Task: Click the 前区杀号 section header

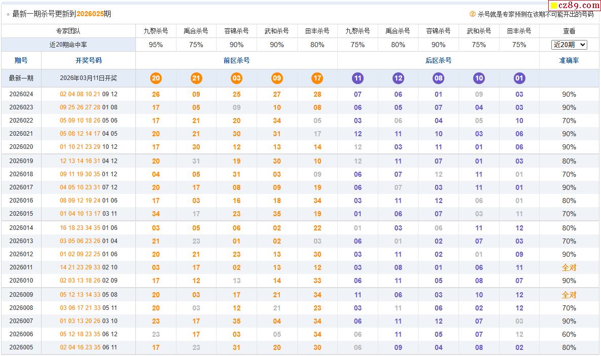Action: [236, 60]
